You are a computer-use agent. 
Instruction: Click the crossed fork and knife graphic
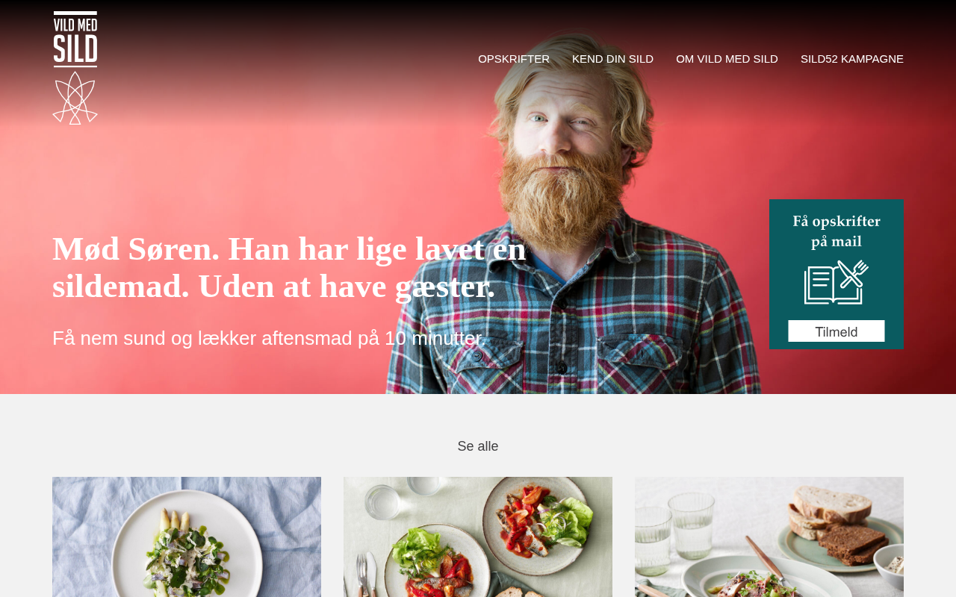[x=854, y=273]
